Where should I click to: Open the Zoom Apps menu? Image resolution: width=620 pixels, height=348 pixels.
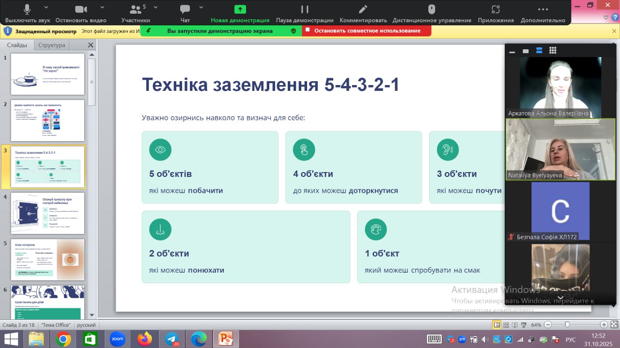(x=495, y=10)
